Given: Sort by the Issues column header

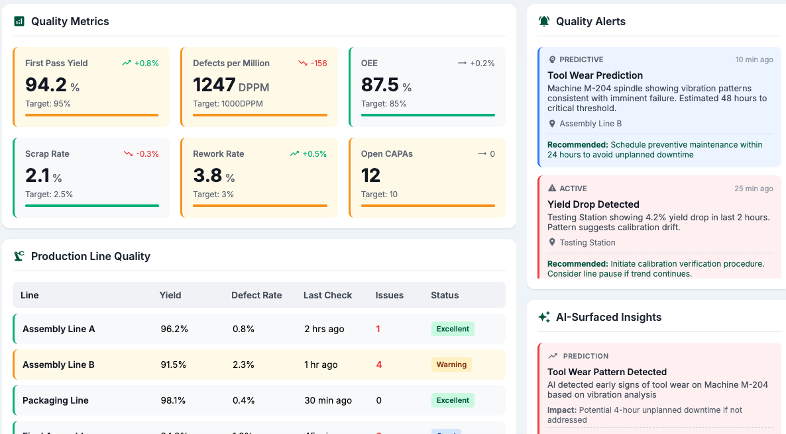Looking at the screenshot, I should pyautogui.click(x=390, y=295).
